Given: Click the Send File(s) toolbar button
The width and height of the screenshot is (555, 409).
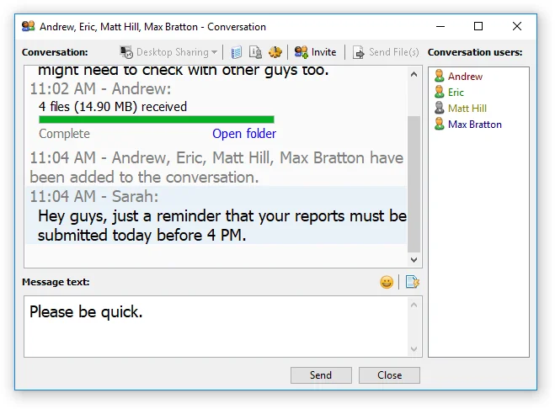Looking at the screenshot, I should [x=386, y=52].
